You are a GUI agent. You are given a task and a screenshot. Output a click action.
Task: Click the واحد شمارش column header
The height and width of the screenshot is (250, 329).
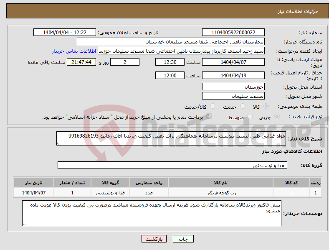149,183
